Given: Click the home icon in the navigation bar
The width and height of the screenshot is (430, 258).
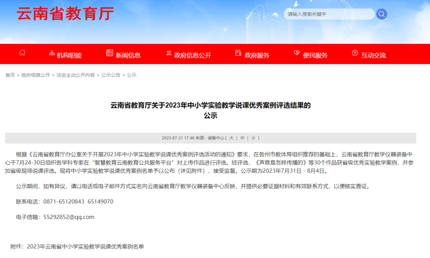Looking at the screenshot, I should [22, 53].
